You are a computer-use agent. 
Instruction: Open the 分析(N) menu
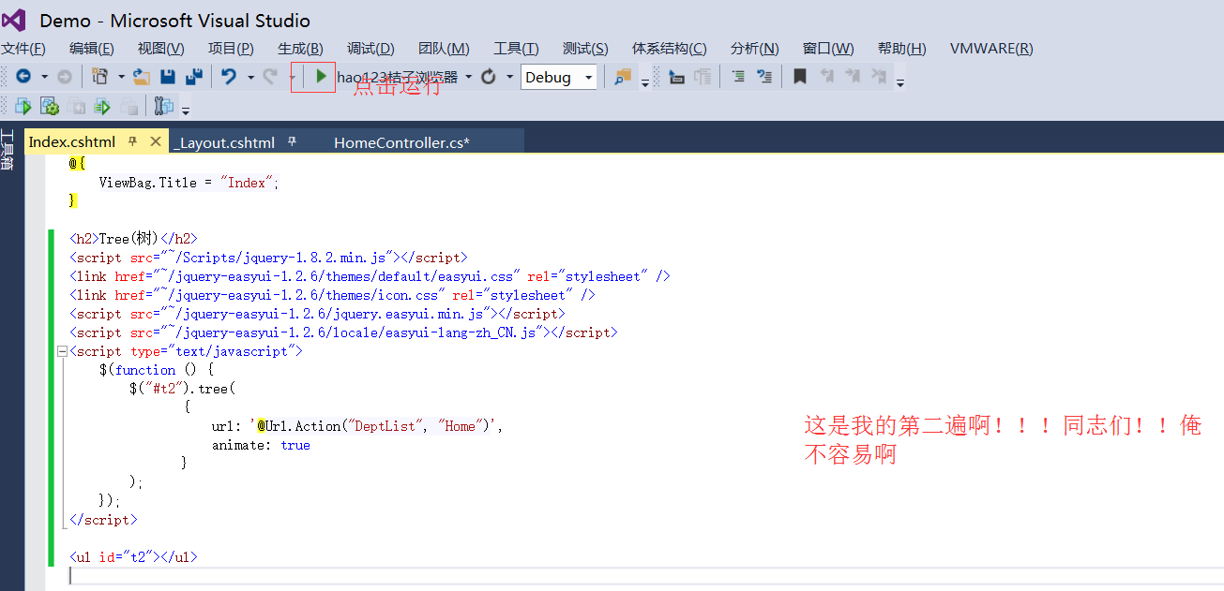tap(754, 49)
